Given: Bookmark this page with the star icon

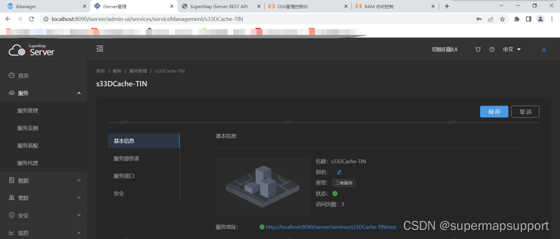Looking at the screenshot, I should (x=502, y=19).
